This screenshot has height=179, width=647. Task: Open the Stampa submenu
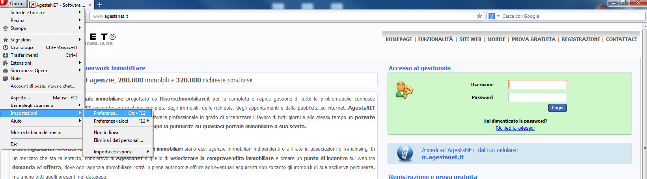[41, 28]
